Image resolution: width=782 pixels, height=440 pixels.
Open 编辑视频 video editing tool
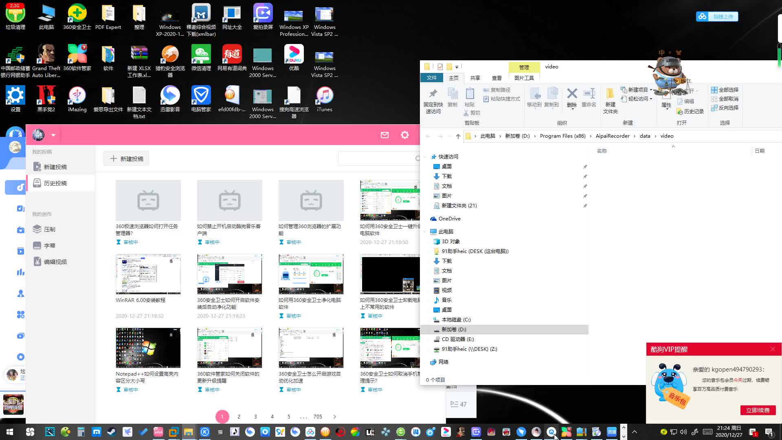[55, 262]
